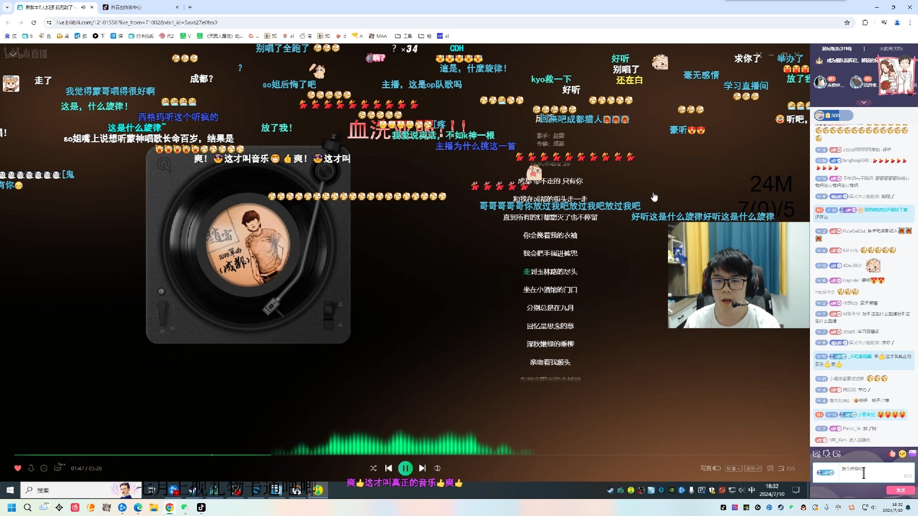This screenshot has width=918, height=516.
Task: Open more options next to download icon
Action: point(44,468)
